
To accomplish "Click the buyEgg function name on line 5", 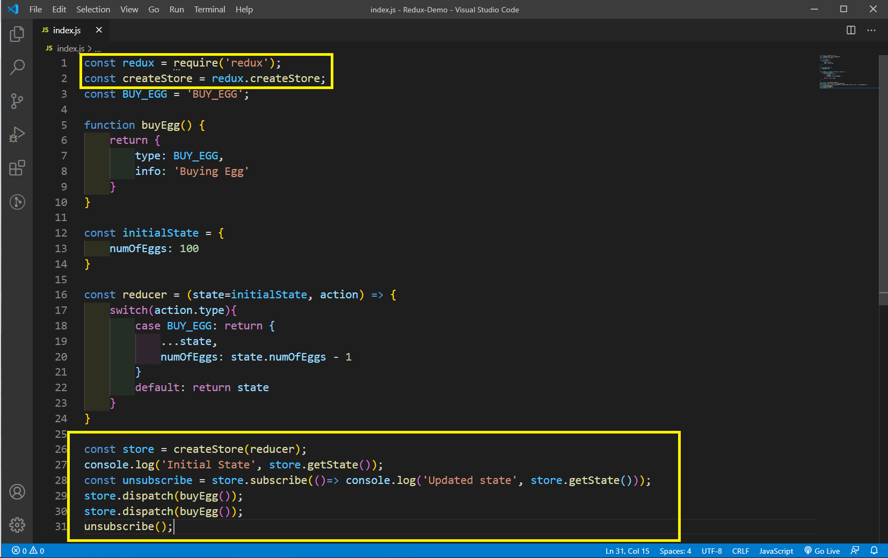I will [161, 125].
